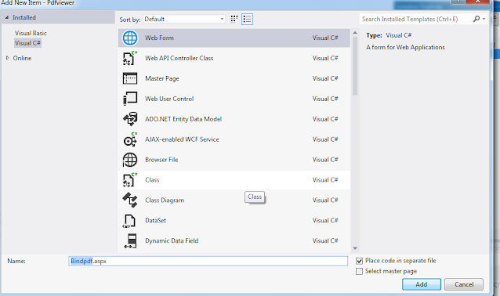
Task: Click the Search Installed Templates box
Action: click(x=415, y=19)
